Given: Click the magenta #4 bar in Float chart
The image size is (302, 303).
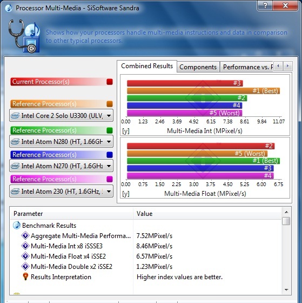Looking at the screenshot, I should tap(200, 176).
